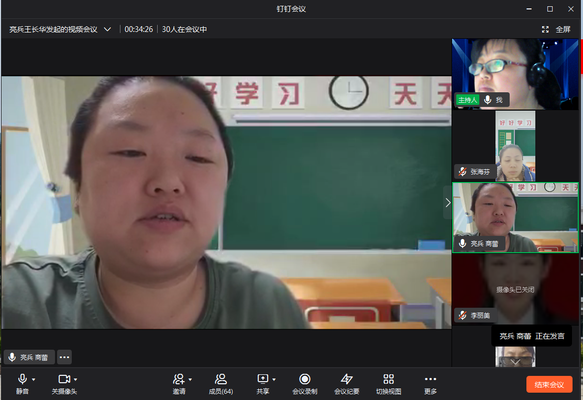Start 会议录制 meeting recording
Image resolution: width=583 pixels, height=400 pixels.
(x=304, y=379)
